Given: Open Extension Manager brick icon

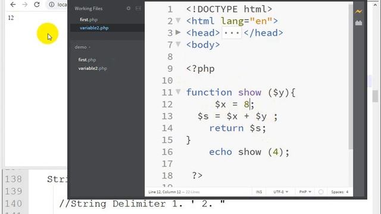Looking at the screenshot, I should click(x=358, y=23).
